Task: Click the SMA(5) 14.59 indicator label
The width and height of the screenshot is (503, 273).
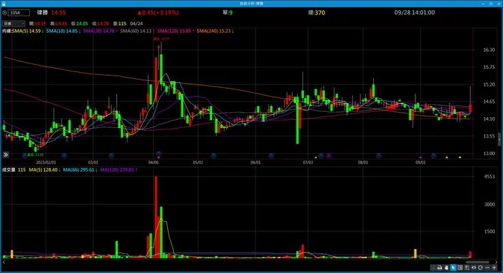Action: pyautogui.click(x=28, y=31)
